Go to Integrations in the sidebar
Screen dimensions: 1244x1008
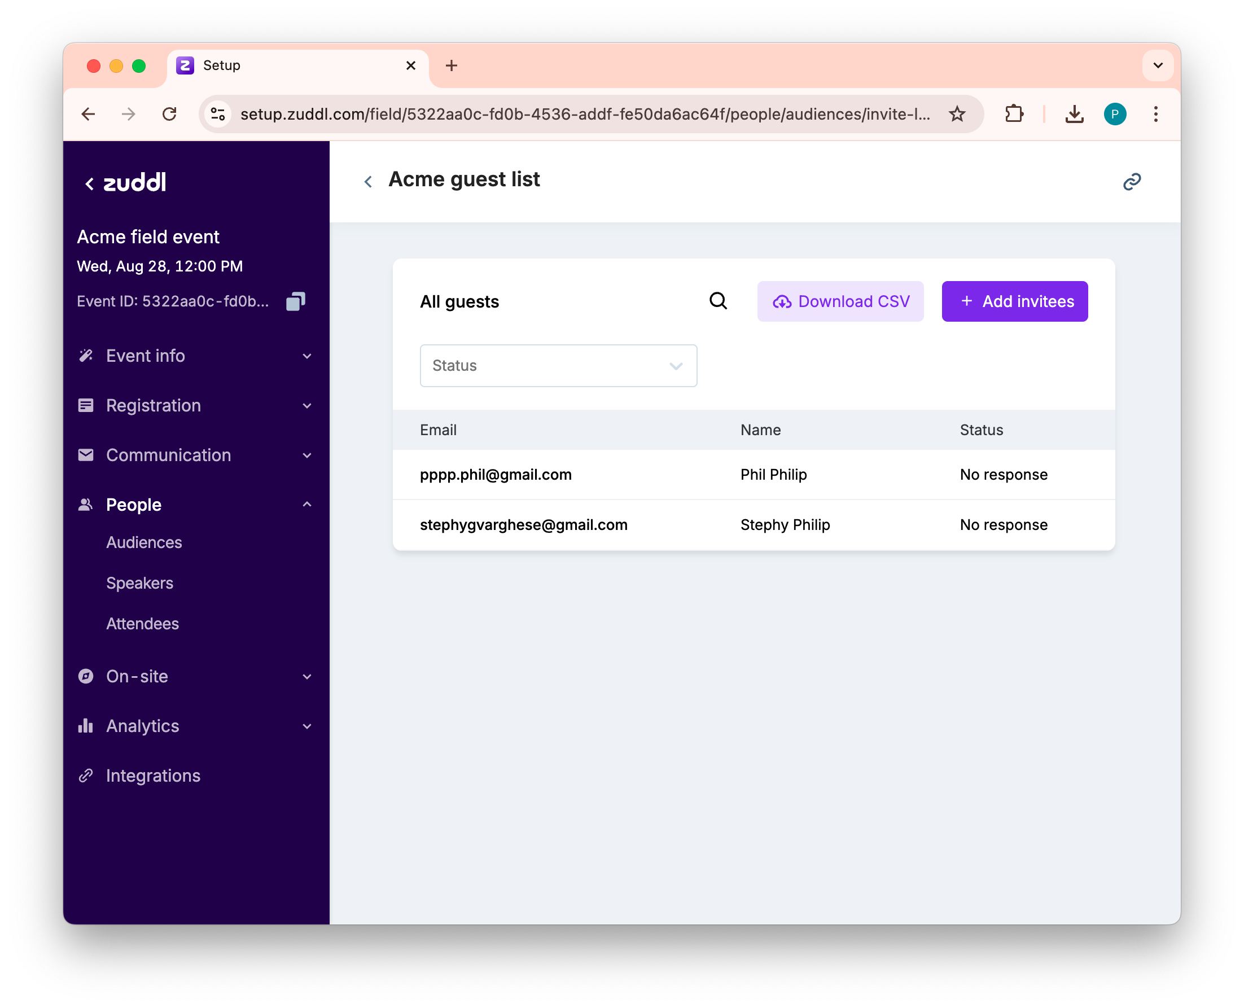click(153, 775)
